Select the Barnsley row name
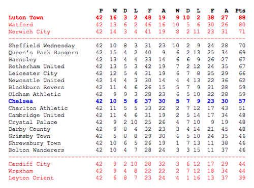The width and height of the screenshot is (254, 188). 22,60
